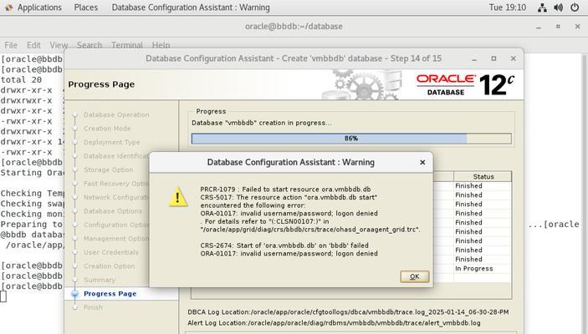
Task: Click the volume speaker icon in top bar
Action: pos(559,8)
